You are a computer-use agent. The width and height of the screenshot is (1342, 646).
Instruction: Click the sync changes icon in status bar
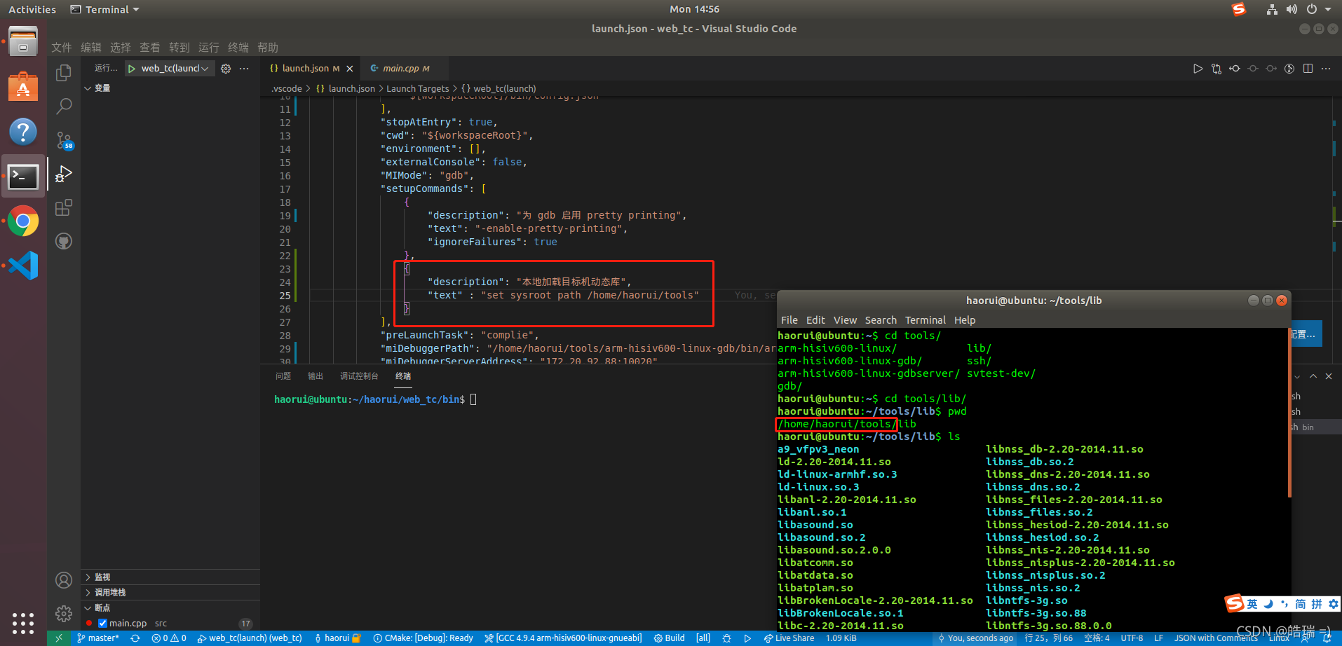[135, 638]
